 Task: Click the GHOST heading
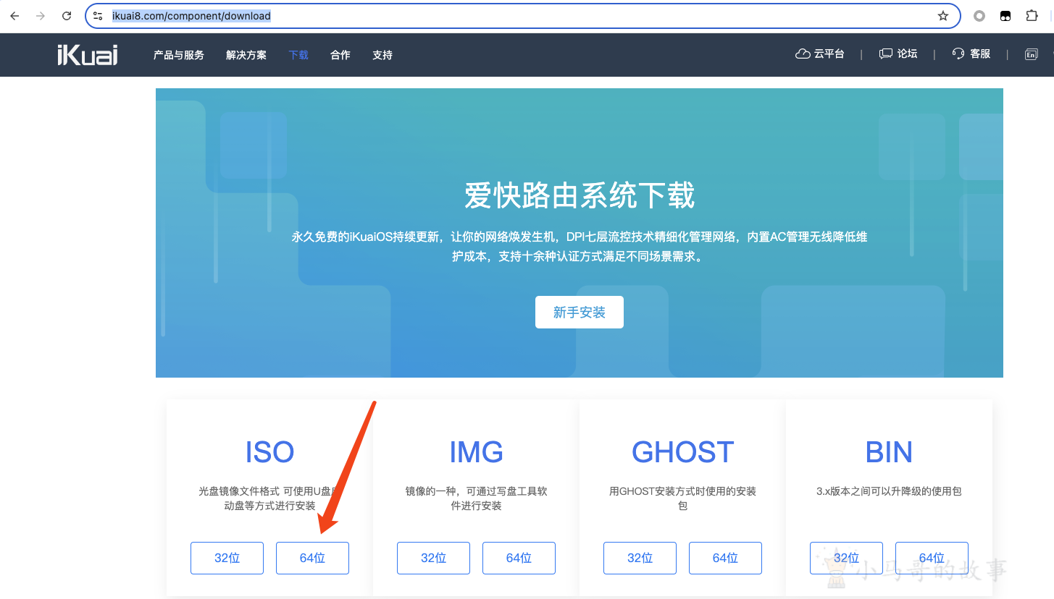click(682, 452)
